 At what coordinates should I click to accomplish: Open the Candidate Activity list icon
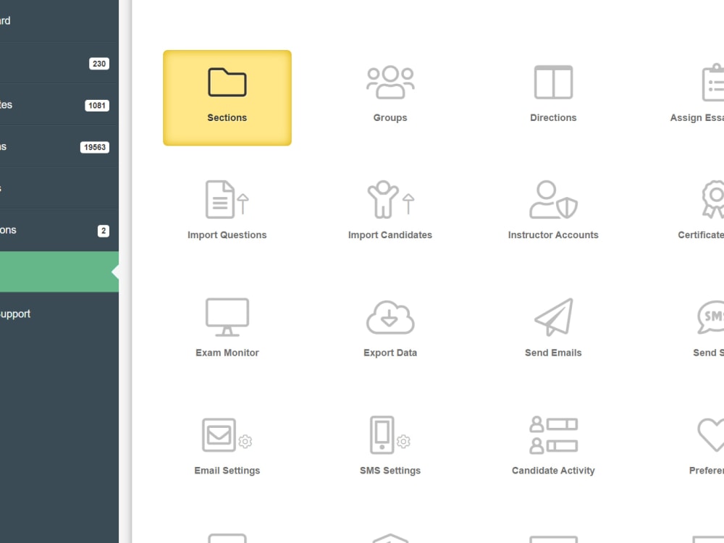click(553, 435)
